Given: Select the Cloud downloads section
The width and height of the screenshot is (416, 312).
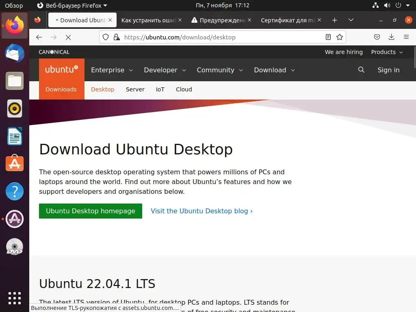Looking at the screenshot, I should click(184, 89).
